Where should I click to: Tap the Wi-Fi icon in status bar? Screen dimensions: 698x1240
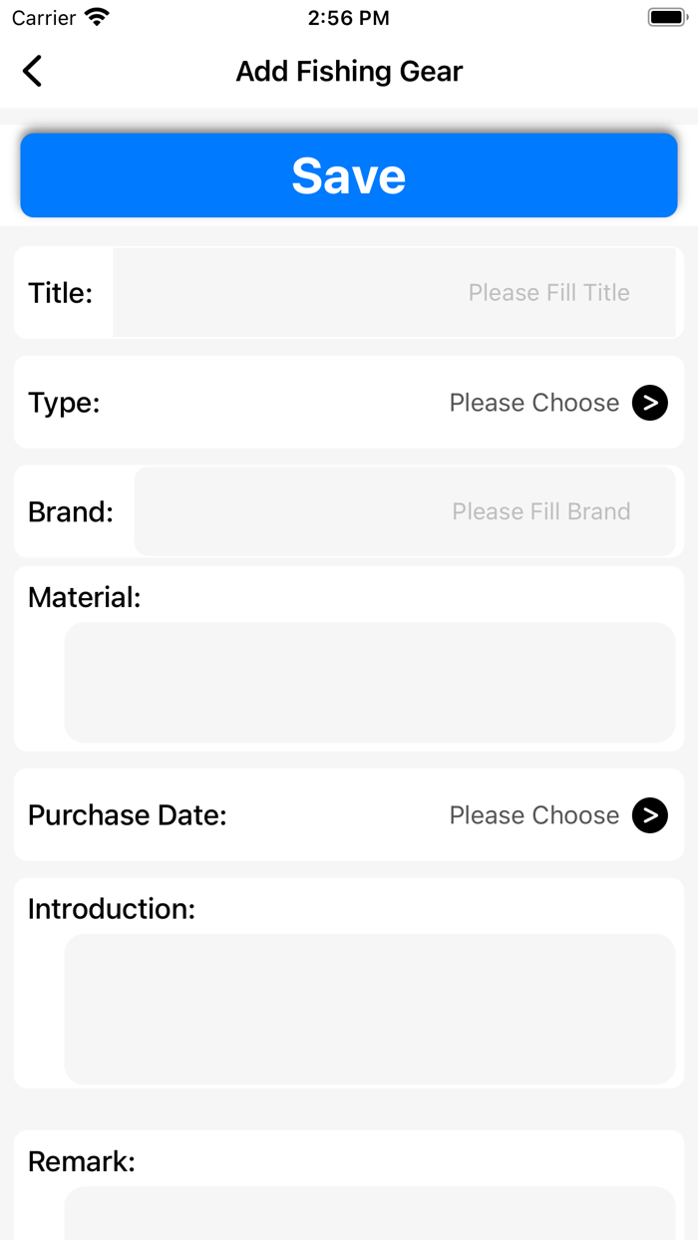click(97, 17)
